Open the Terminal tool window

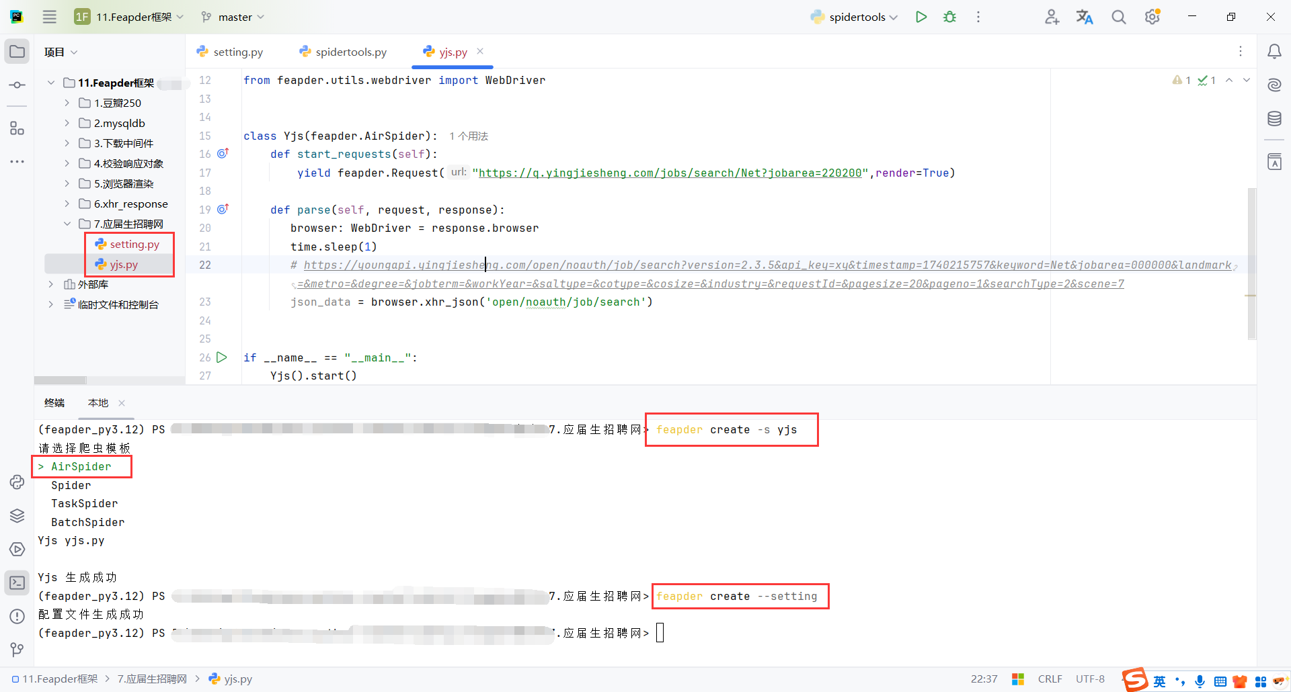pos(17,582)
